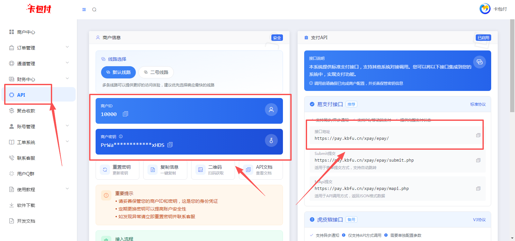Click the info icon beside 商户密钥
The image size is (515, 241).
[121, 137]
